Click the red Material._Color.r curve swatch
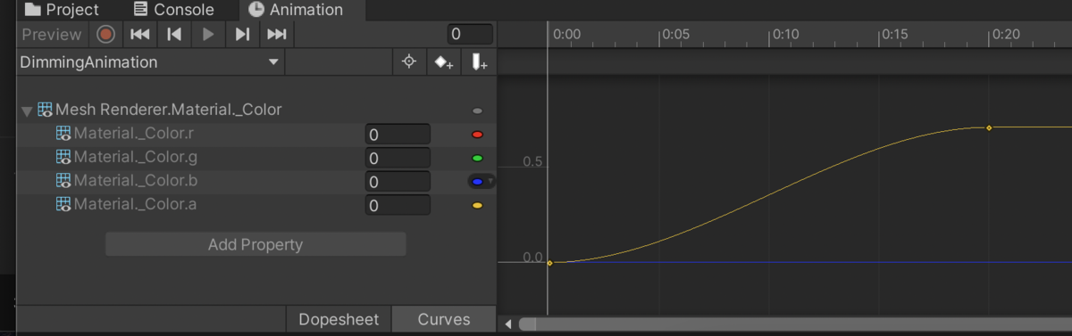1072x336 pixels. coord(477,135)
